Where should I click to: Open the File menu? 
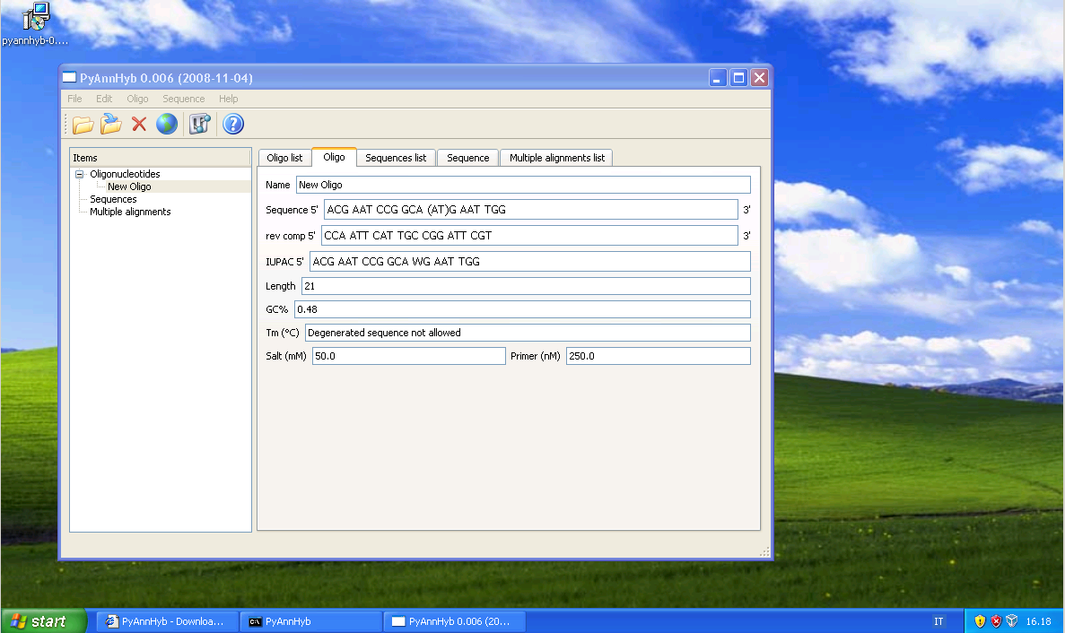point(74,99)
